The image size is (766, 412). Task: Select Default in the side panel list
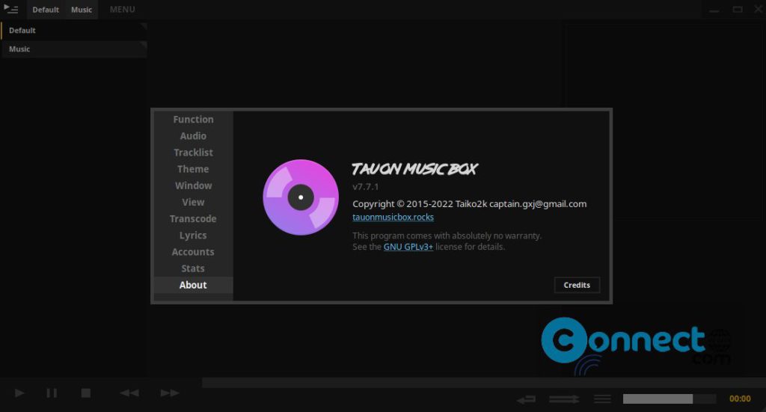tap(74, 30)
